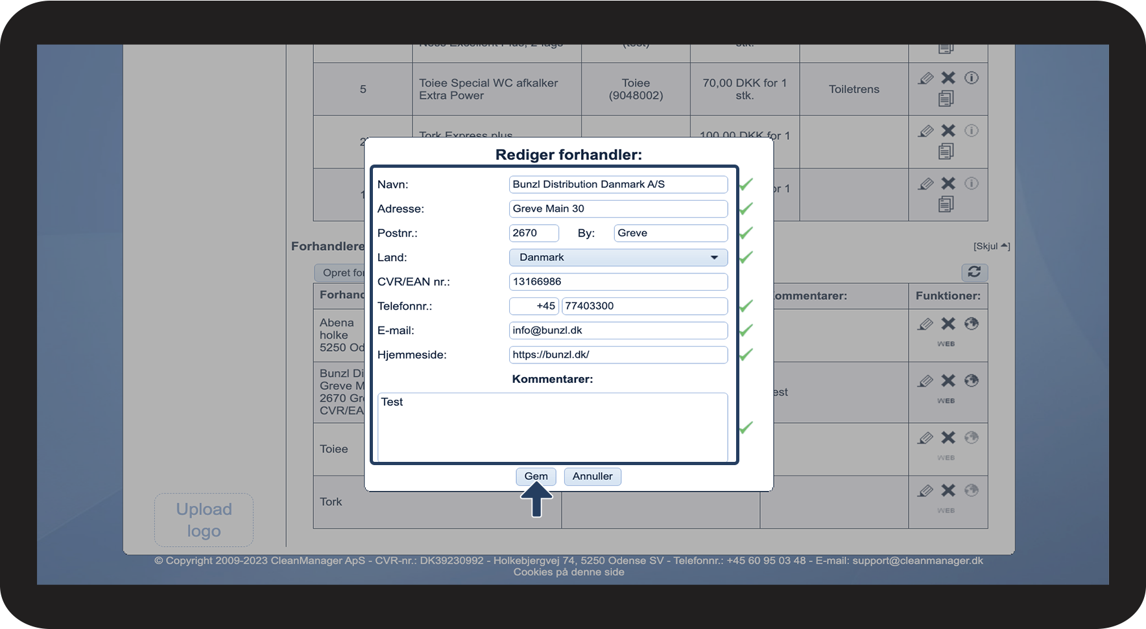The width and height of the screenshot is (1146, 629).
Task: Click the Postnr. field containing 2670
Action: (x=534, y=233)
